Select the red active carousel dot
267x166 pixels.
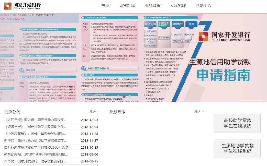coord(124,97)
